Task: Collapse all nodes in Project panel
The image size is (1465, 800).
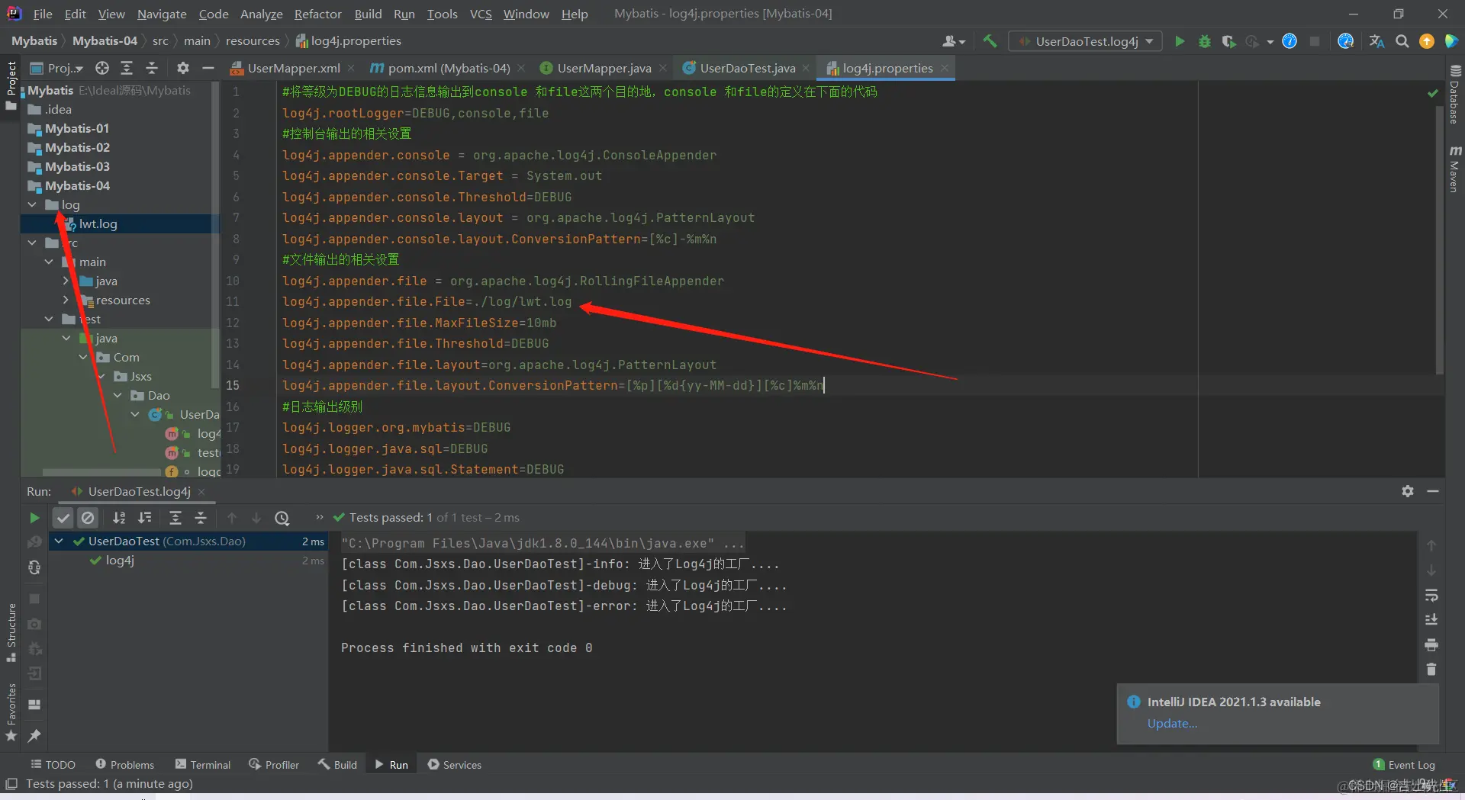Action: (152, 68)
